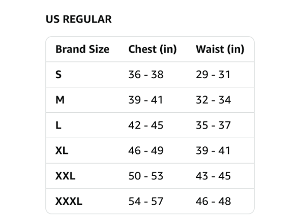Click waist value 43 - 45
Viewport: 299px width, 224px height.
click(214, 176)
